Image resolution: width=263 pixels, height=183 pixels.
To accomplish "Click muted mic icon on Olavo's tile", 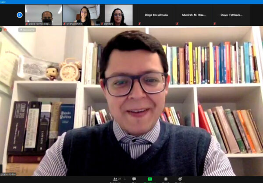I will coord(215,23).
